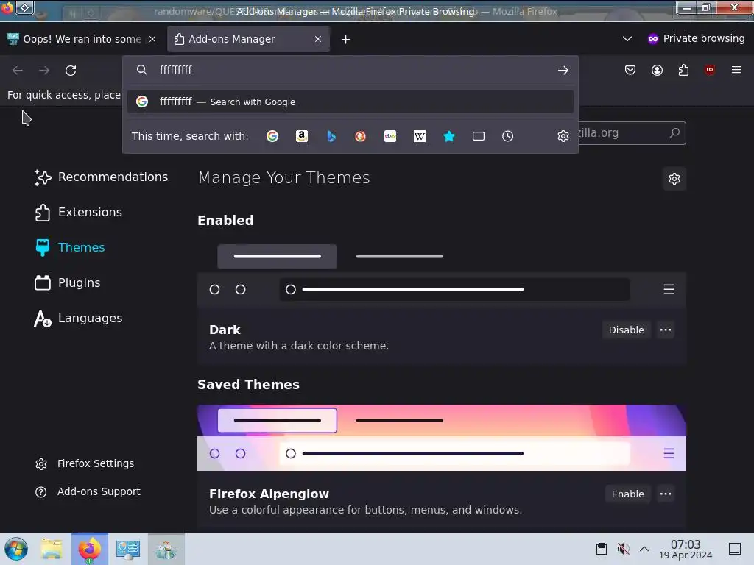Enable the Firefox Alpenglow theme
Viewport: 754px width, 565px height.
(627, 494)
